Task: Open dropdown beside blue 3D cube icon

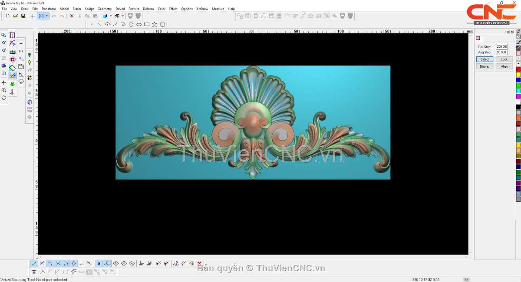Action: 111,16
